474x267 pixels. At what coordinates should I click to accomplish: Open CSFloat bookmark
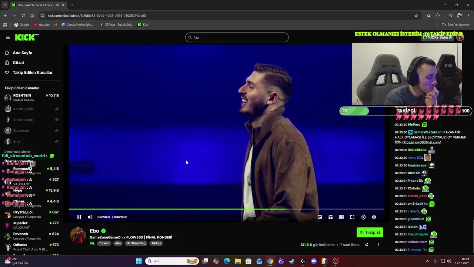116,25
